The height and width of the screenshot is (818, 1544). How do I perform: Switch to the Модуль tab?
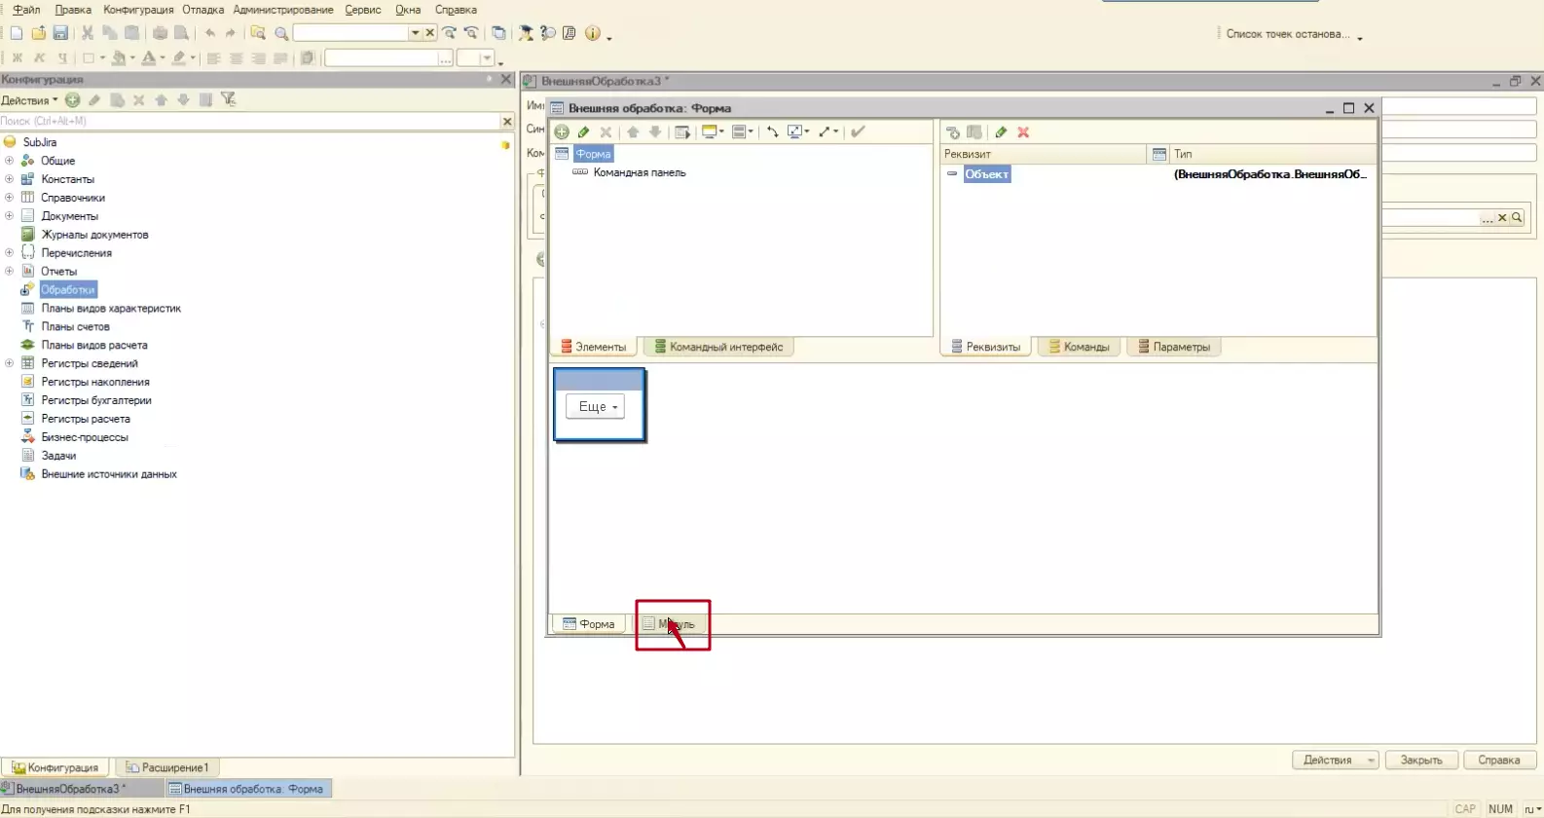[669, 624]
